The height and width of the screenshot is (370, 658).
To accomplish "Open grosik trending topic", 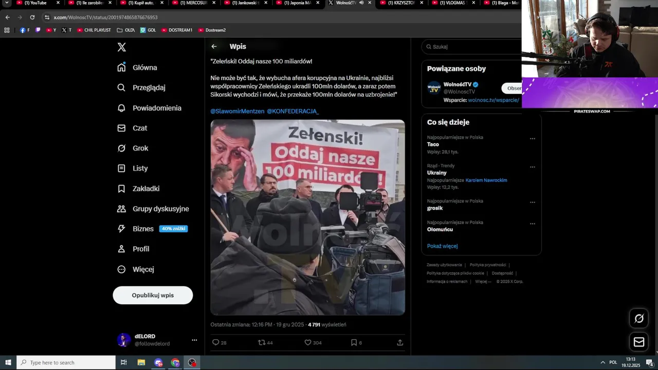I will pyautogui.click(x=435, y=208).
